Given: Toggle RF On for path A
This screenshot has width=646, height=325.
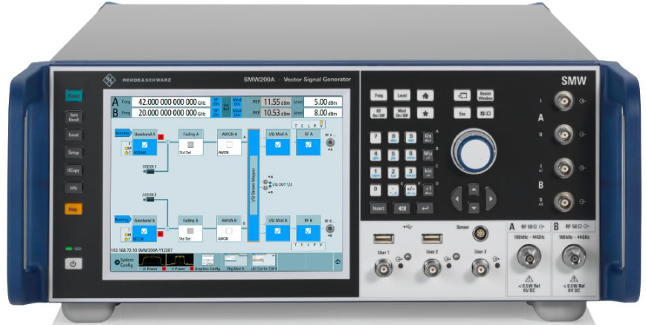Looking at the screenshot, I should point(216,101).
